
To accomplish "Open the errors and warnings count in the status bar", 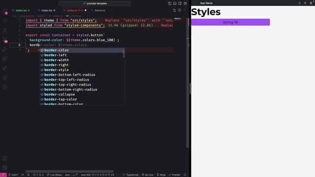I will click(x=38, y=175).
